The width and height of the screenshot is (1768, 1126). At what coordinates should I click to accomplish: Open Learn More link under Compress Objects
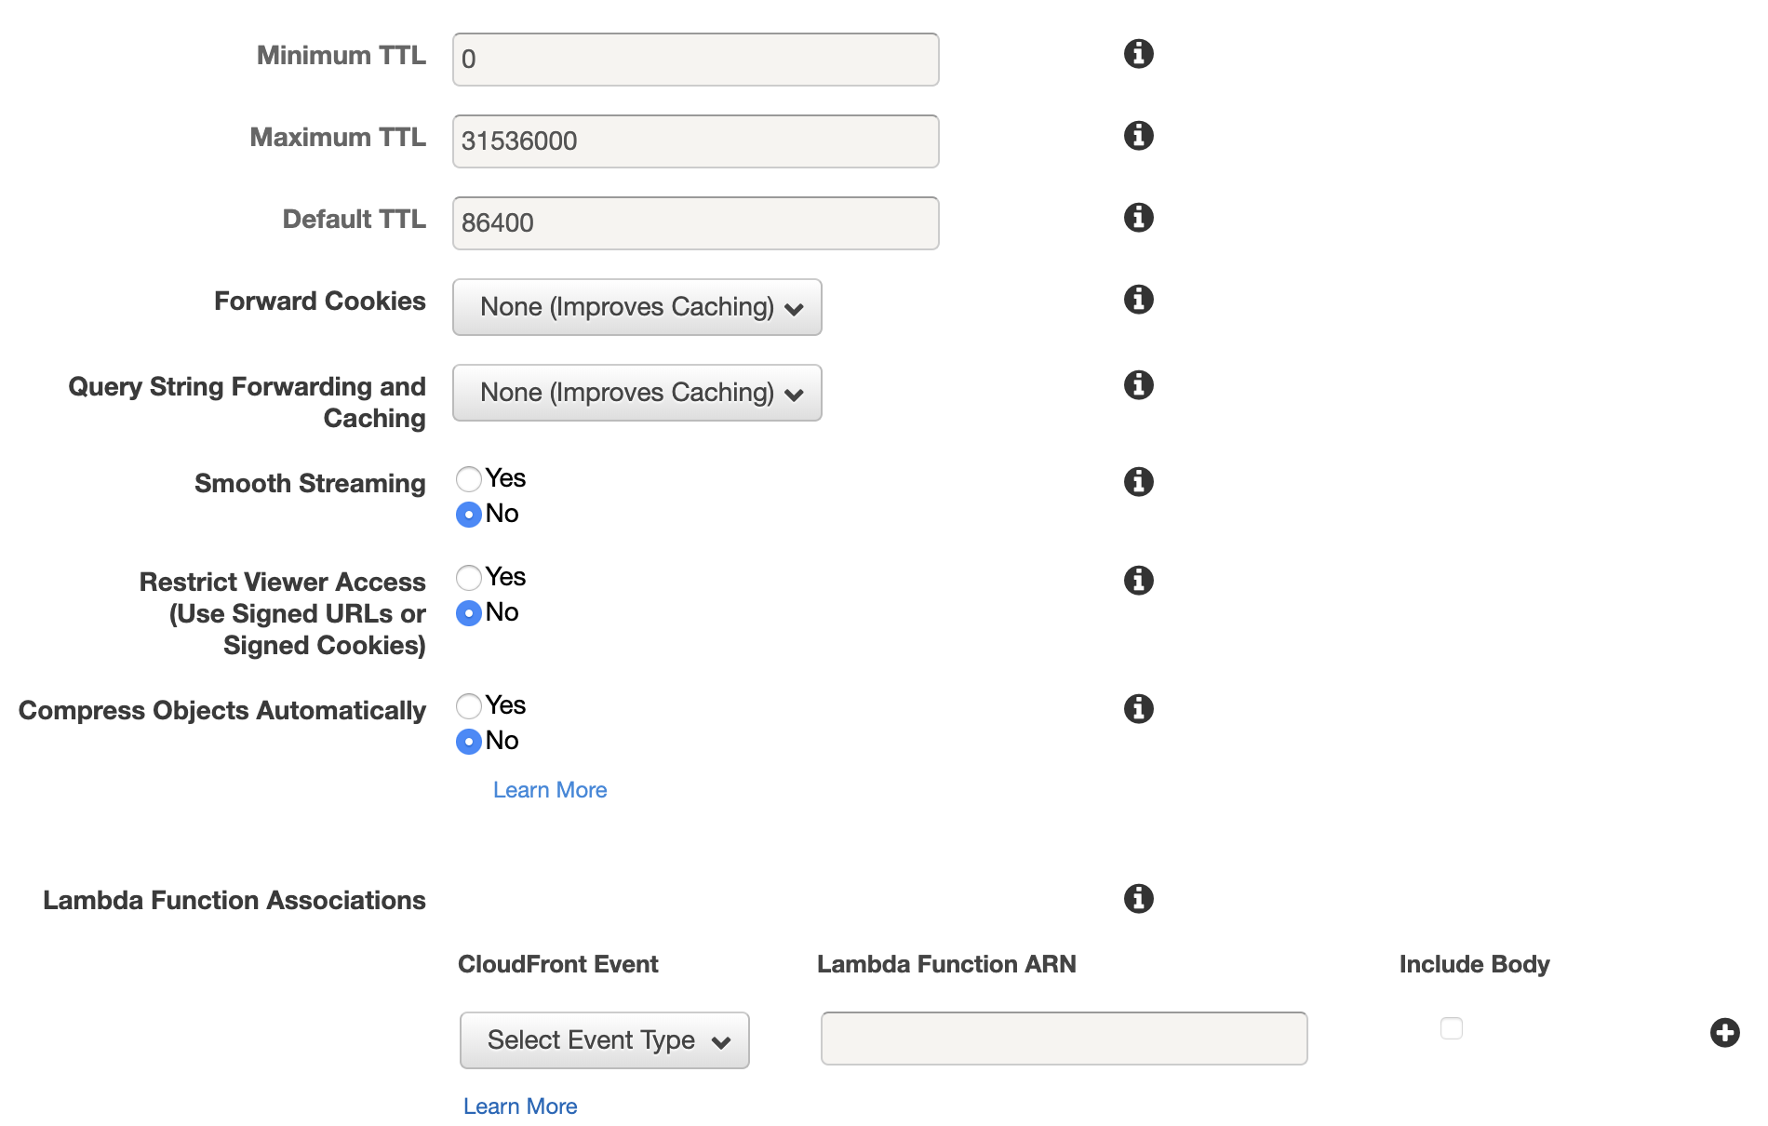coord(550,790)
